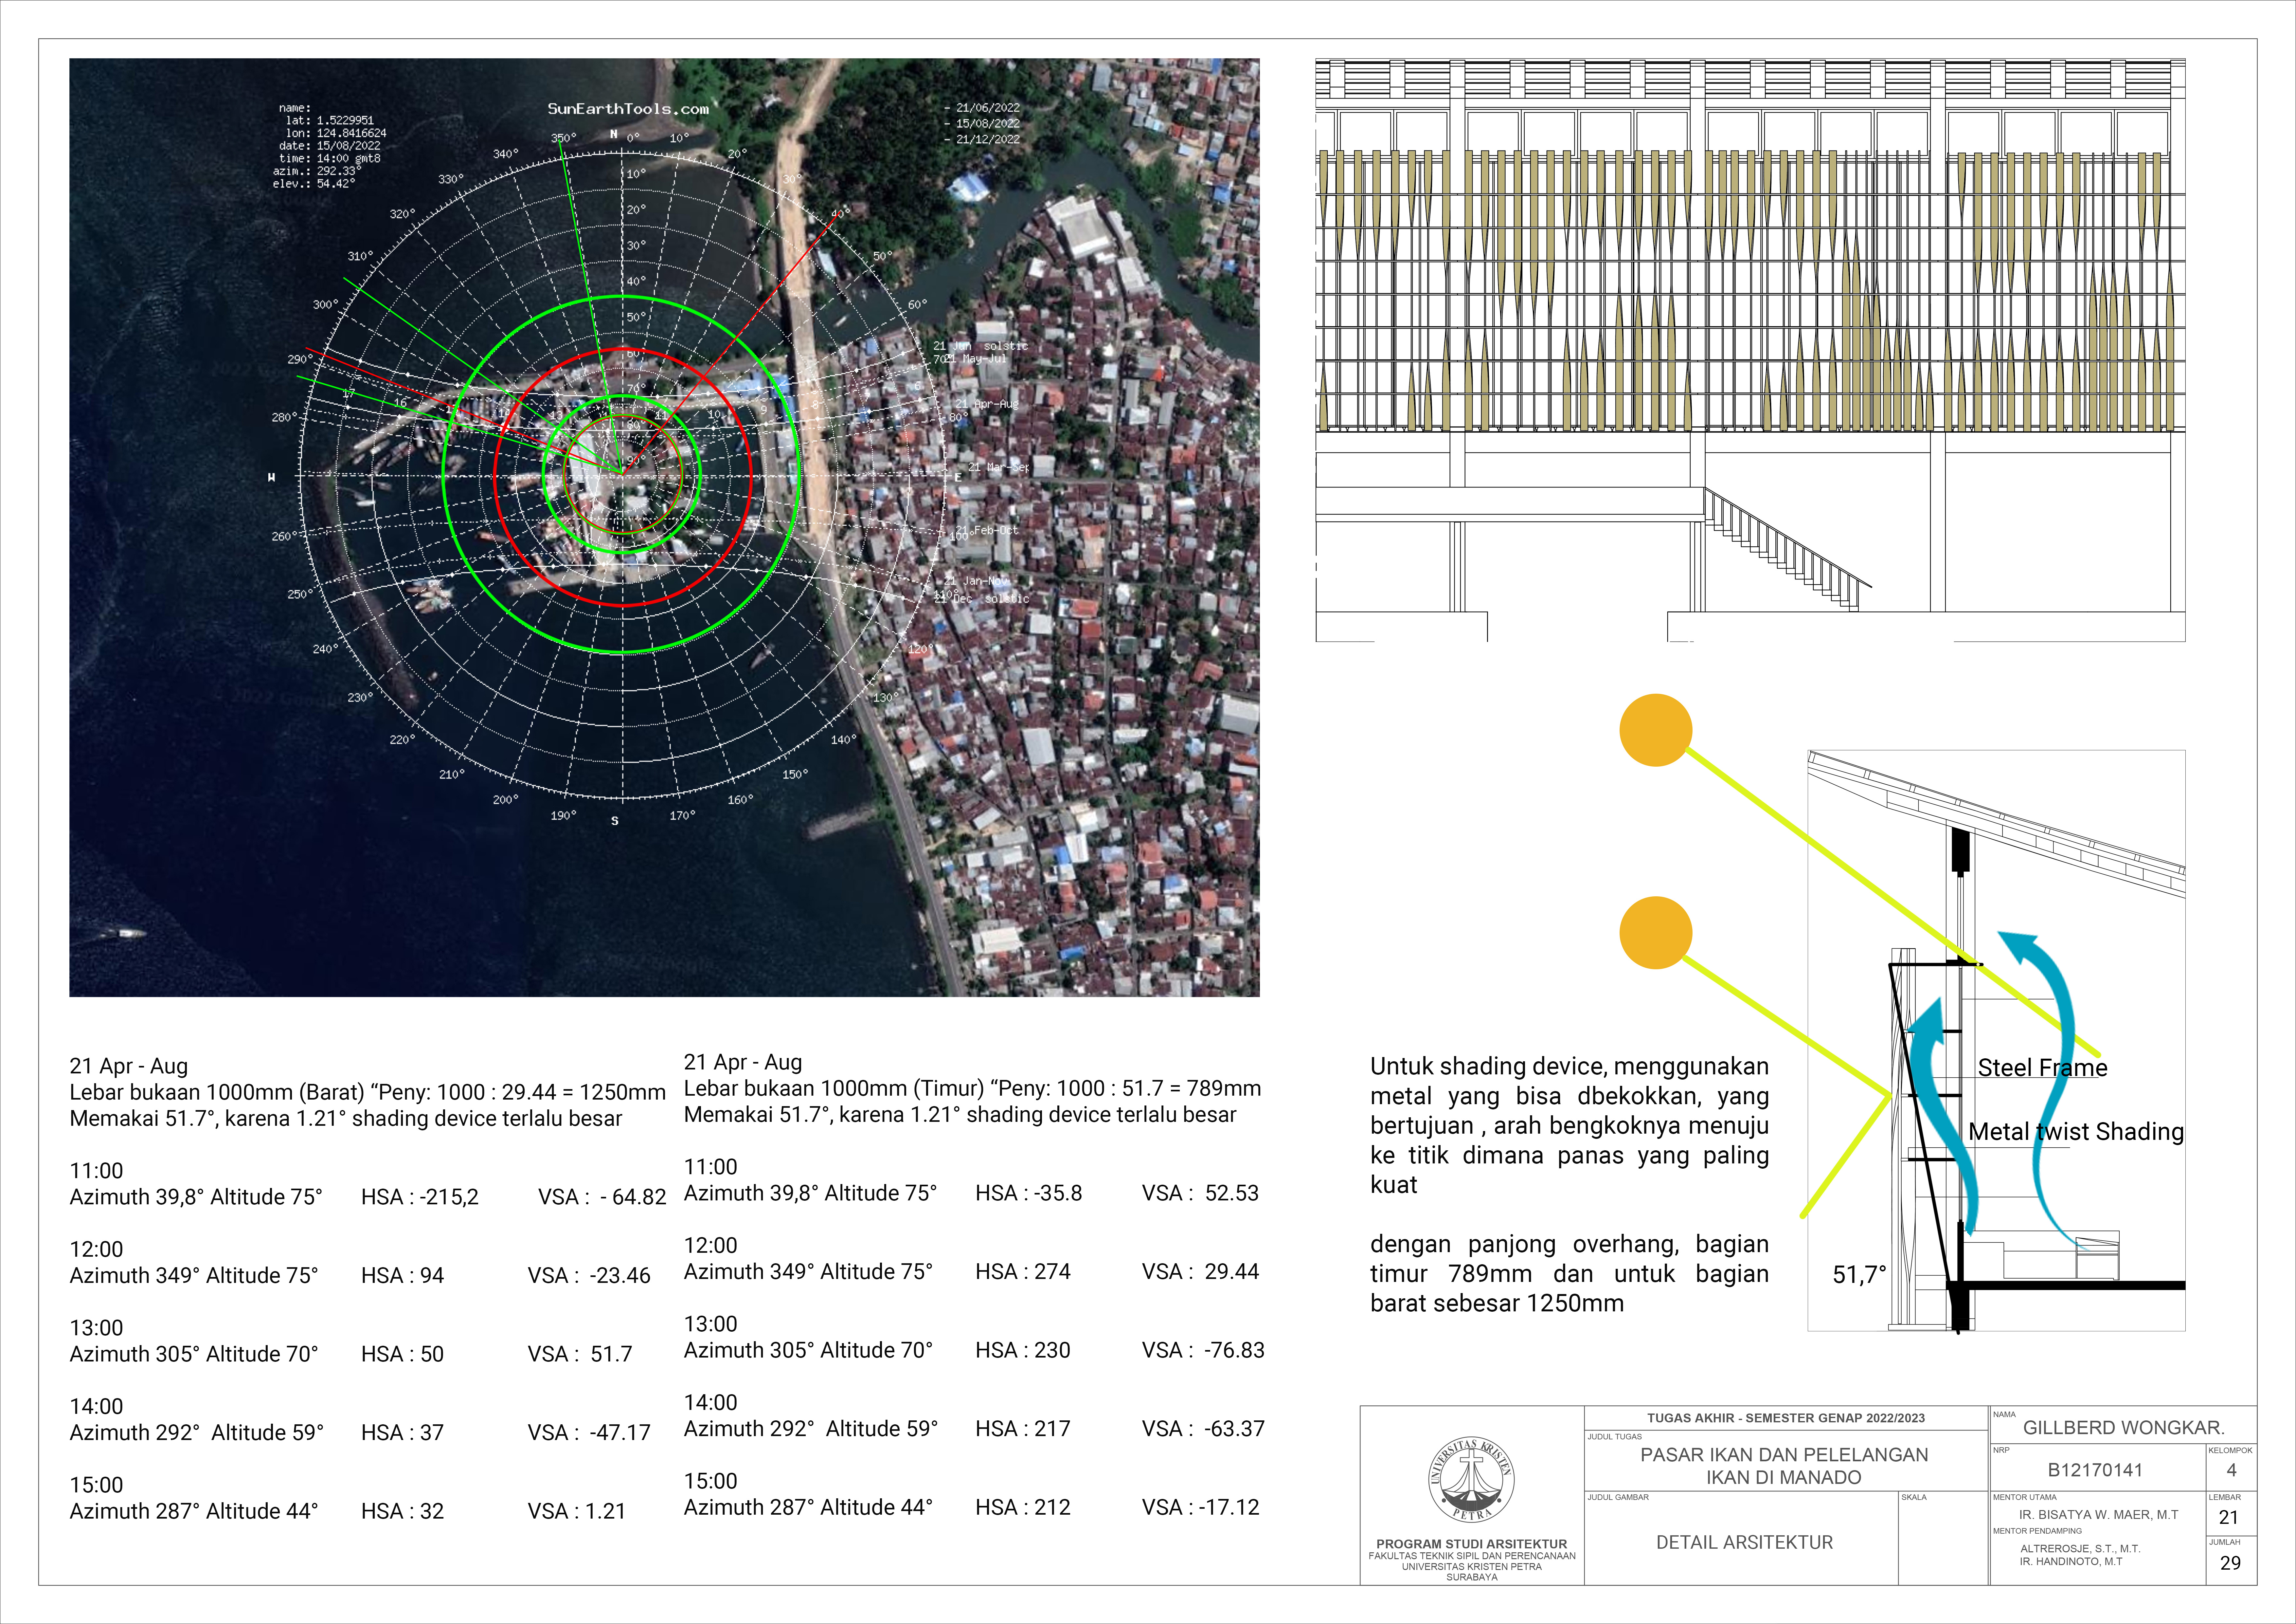Click the PROGRAM STUDI ARSITEKTUR text

[x=1472, y=1544]
